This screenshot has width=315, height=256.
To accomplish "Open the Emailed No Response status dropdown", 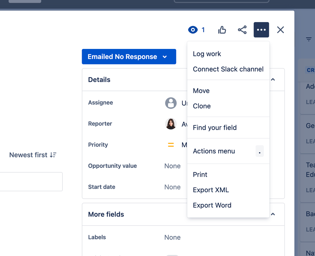I will tap(129, 57).
